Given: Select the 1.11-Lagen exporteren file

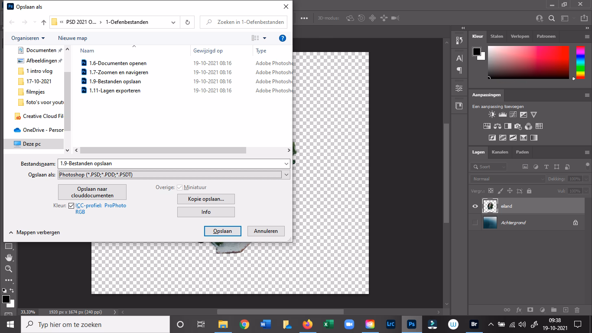Looking at the screenshot, I should click(114, 91).
